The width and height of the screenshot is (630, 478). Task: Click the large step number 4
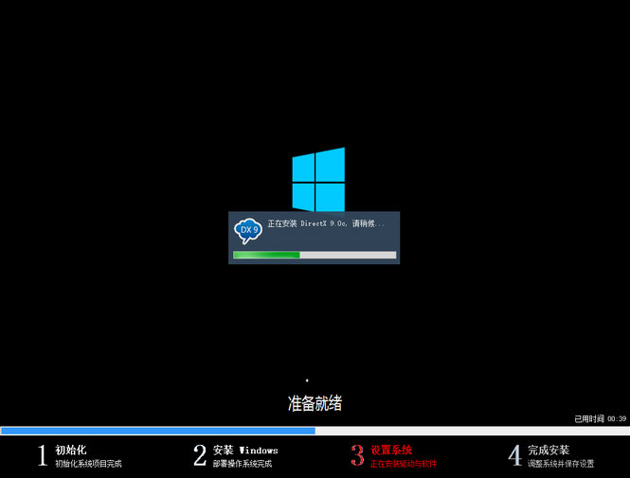(x=514, y=455)
